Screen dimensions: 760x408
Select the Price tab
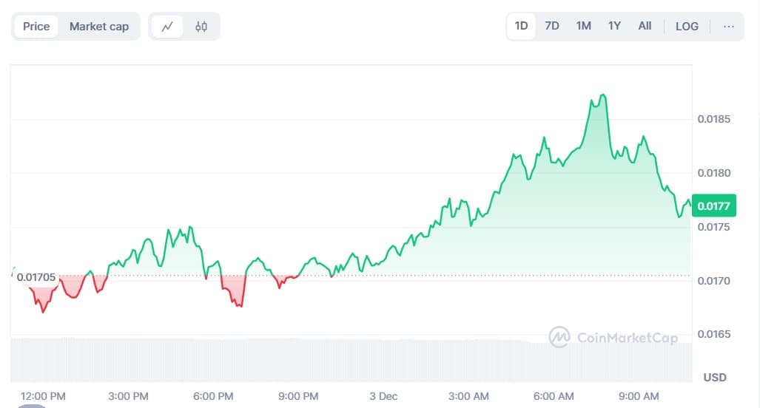(36, 27)
